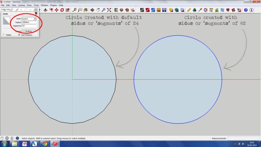Open File Explorer from the taskbar

15,144
